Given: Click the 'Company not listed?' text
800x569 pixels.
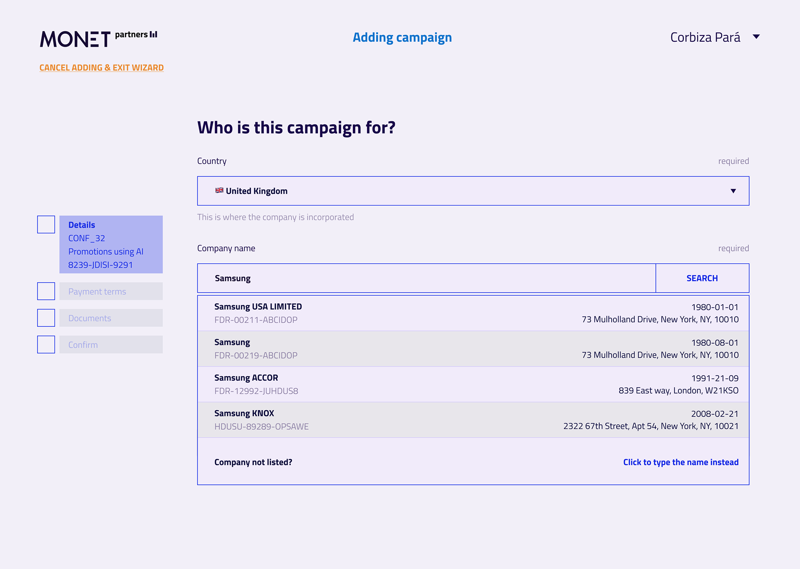Looking at the screenshot, I should [253, 462].
